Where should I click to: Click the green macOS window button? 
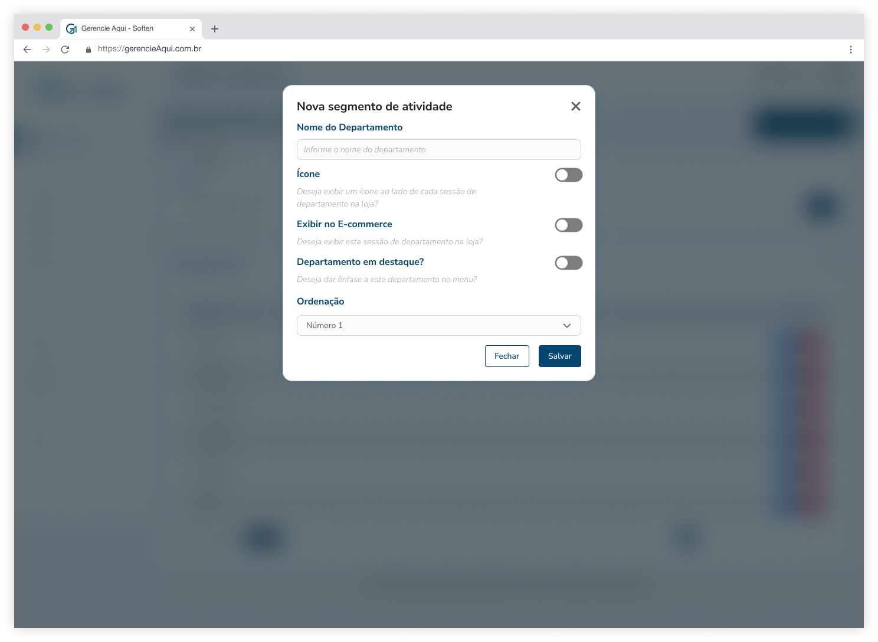49,27
